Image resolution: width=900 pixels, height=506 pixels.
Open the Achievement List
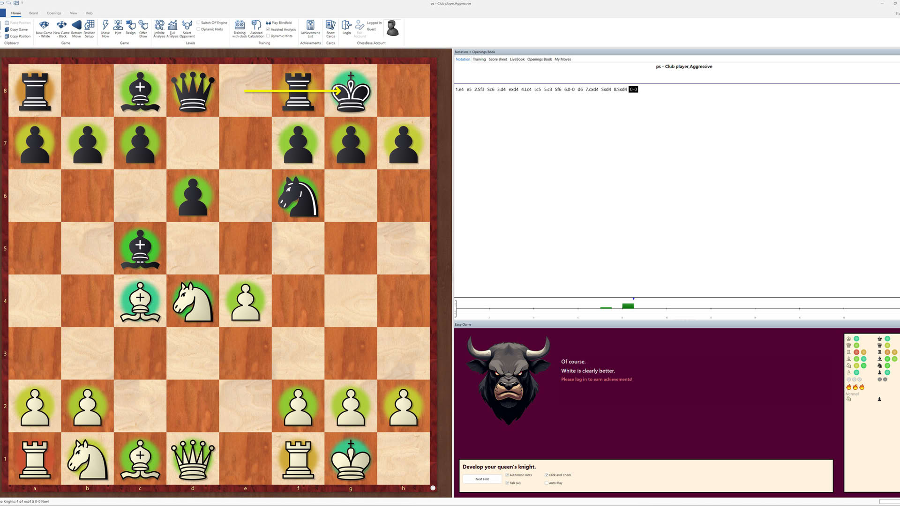click(x=310, y=28)
